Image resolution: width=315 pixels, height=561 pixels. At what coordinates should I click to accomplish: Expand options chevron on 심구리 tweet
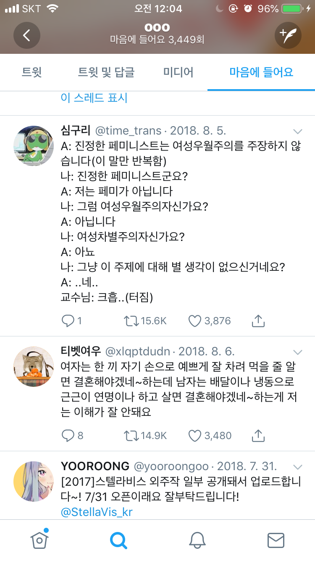[298, 131]
